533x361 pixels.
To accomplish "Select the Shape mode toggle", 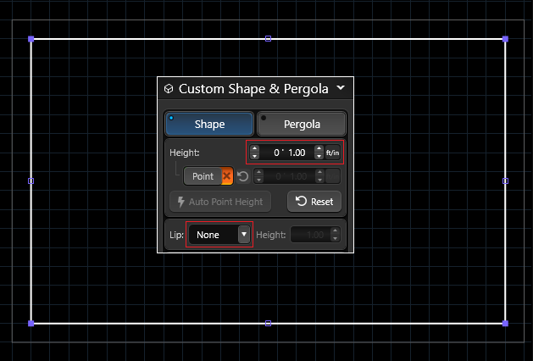I will [x=209, y=124].
